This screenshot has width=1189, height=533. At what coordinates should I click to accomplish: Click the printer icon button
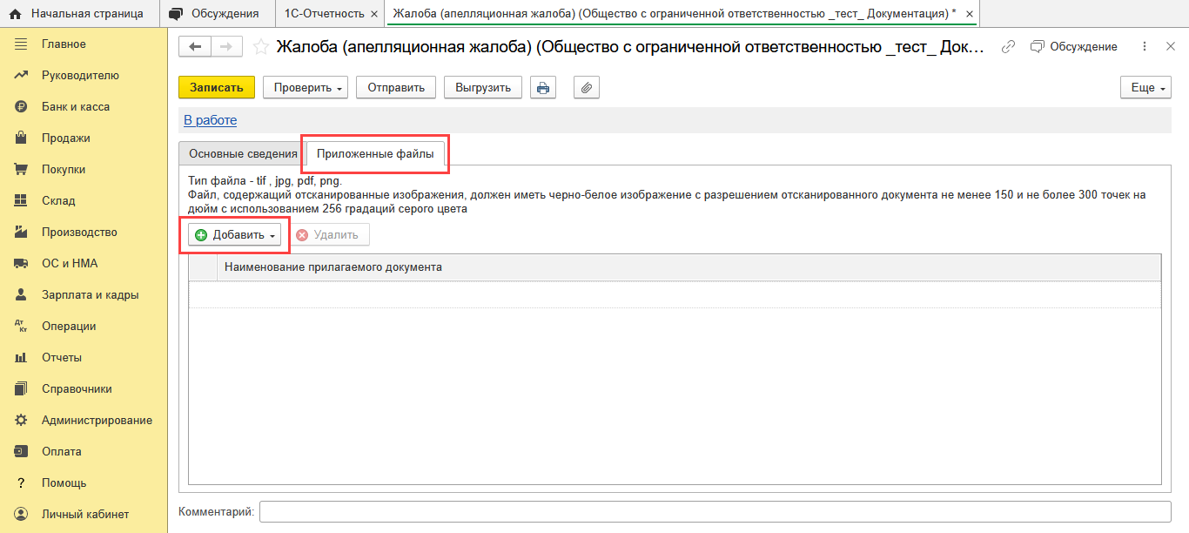tap(543, 88)
